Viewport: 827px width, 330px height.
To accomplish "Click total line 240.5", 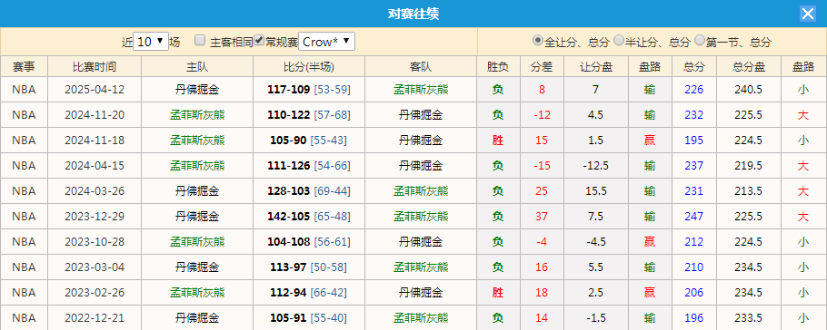I will 749,90.
